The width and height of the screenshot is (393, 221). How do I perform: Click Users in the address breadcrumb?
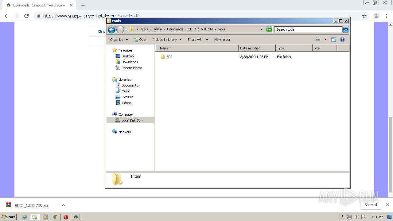[x=144, y=29]
